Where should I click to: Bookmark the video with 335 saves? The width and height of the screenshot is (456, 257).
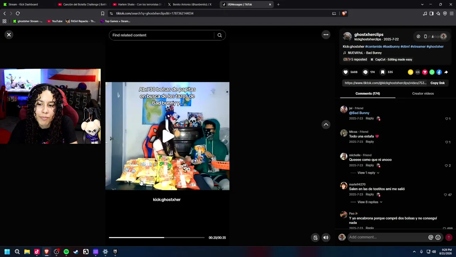(383, 72)
